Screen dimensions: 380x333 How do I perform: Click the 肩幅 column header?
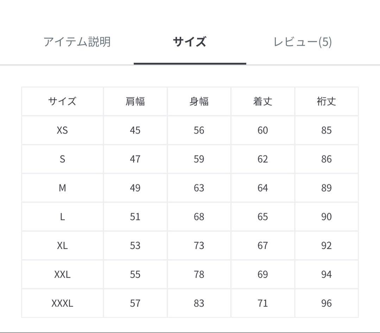click(135, 101)
